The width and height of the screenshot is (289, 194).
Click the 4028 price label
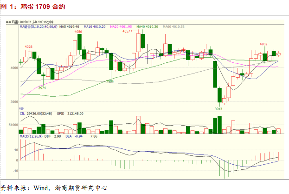[29, 47]
